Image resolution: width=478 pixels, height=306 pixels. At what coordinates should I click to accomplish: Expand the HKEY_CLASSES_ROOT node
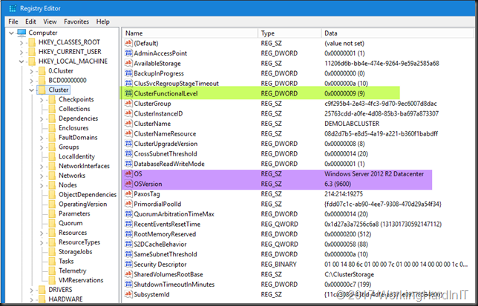[x=22, y=42]
